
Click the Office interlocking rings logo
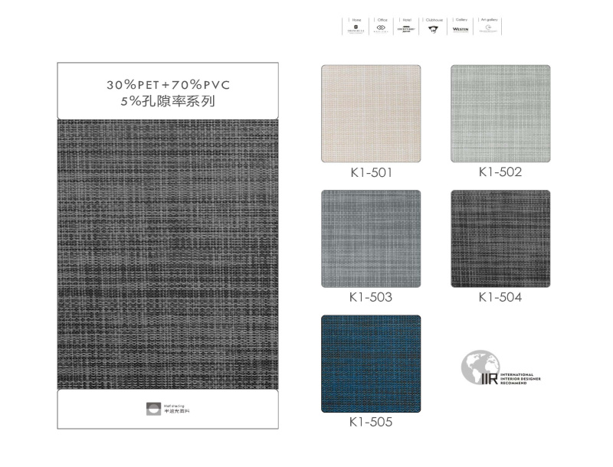click(x=381, y=29)
